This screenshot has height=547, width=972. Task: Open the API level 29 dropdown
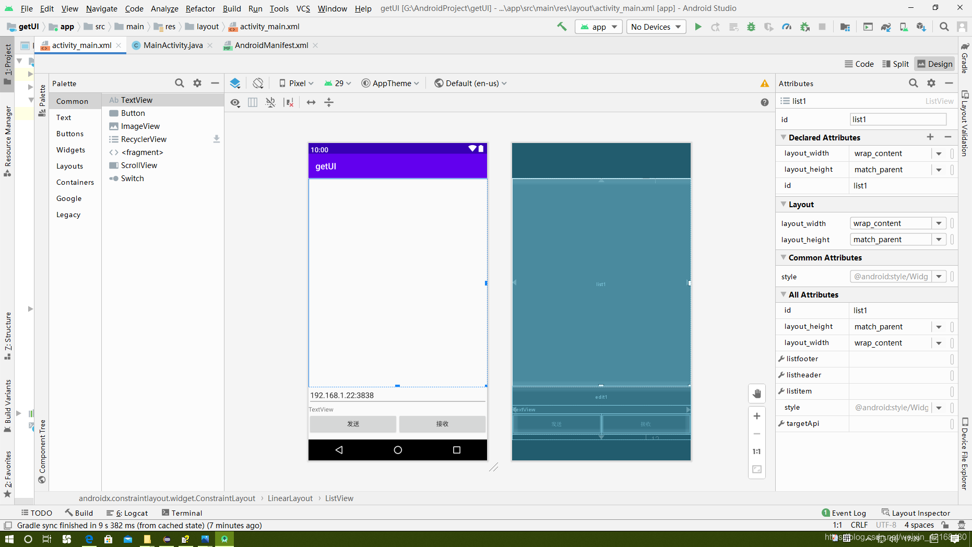[338, 84]
